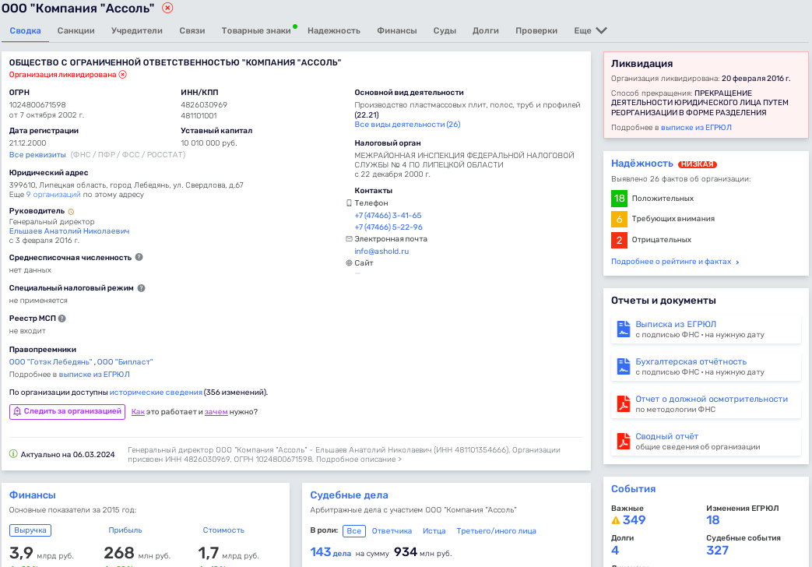
Task: Open the Финансы section heading
Action: (32, 495)
